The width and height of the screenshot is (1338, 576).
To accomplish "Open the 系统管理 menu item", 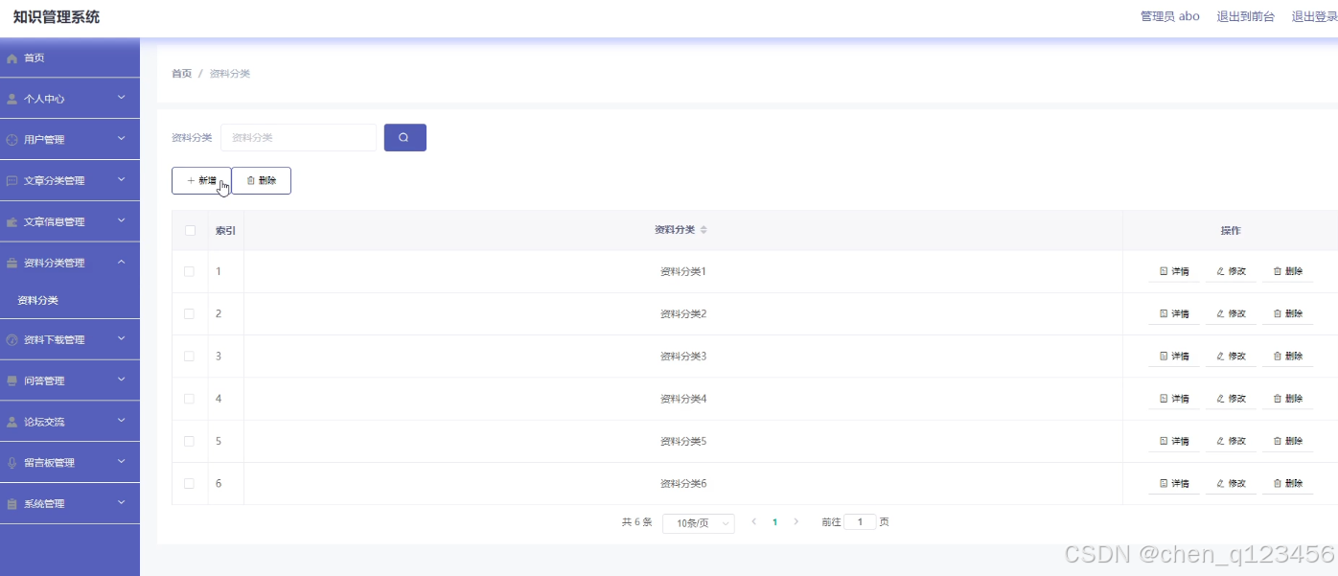I will (x=70, y=504).
